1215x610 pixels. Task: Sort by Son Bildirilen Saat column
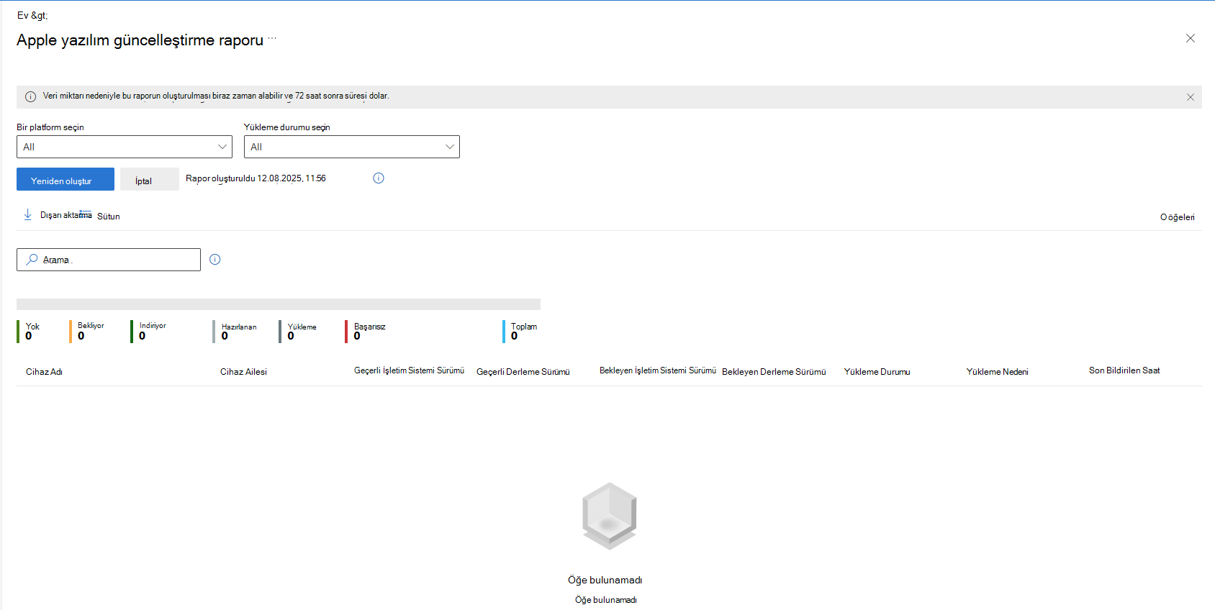[x=1124, y=370]
